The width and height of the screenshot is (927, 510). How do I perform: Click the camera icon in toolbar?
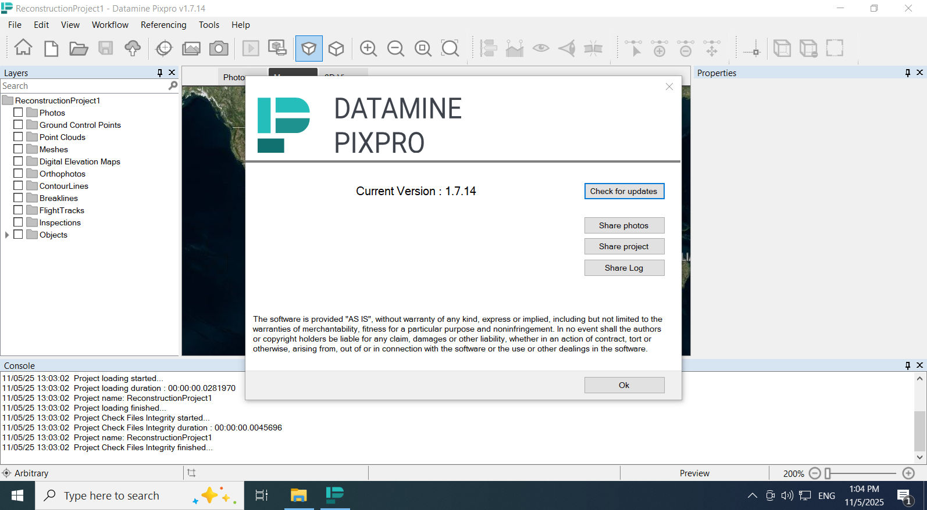click(219, 48)
